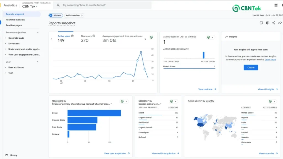Click the Direct bar in New users chart
Screen dimensions: 283x159
(x=94, y=113)
